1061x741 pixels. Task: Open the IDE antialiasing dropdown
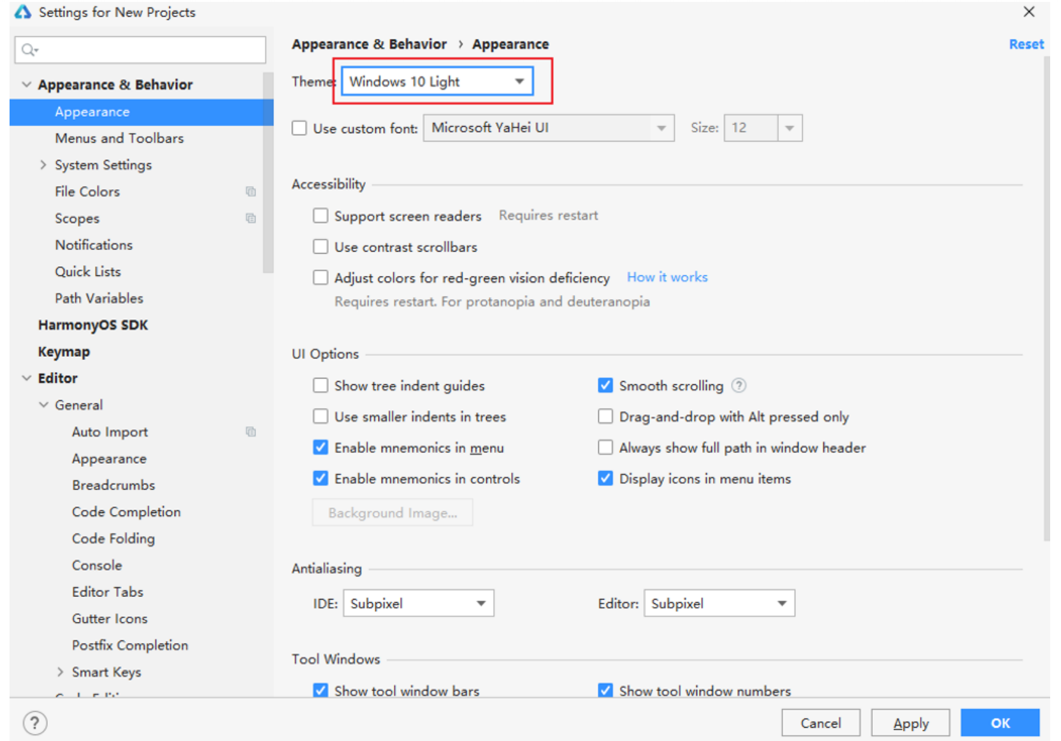click(419, 603)
